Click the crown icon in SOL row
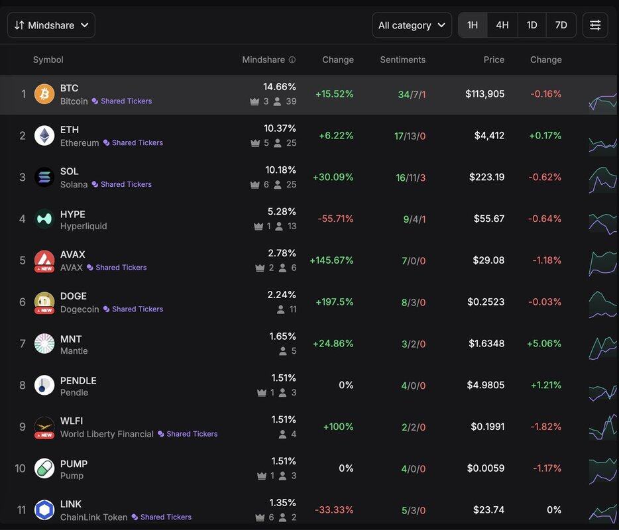 pos(255,185)
